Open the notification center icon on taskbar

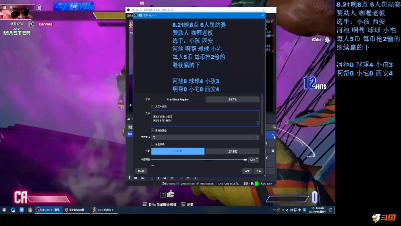click(x=331, y=210)
